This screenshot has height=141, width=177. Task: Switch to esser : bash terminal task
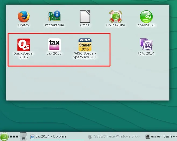pyautogui.click(x=161, y=136)
